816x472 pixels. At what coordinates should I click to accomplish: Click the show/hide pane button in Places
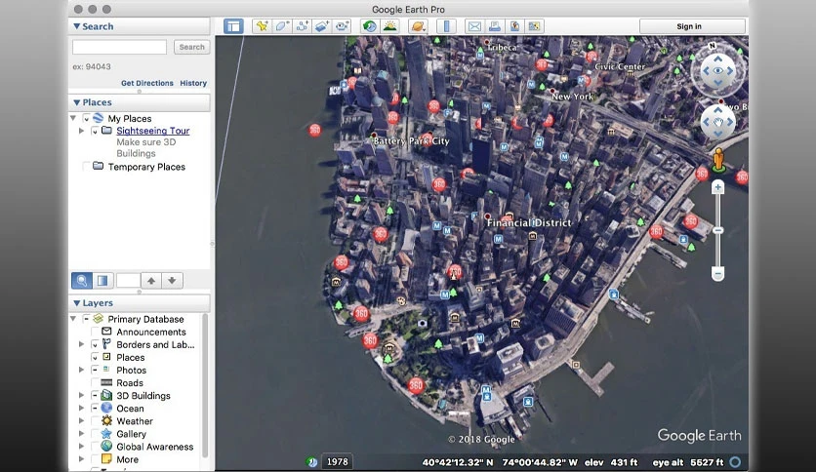[102, 281]
